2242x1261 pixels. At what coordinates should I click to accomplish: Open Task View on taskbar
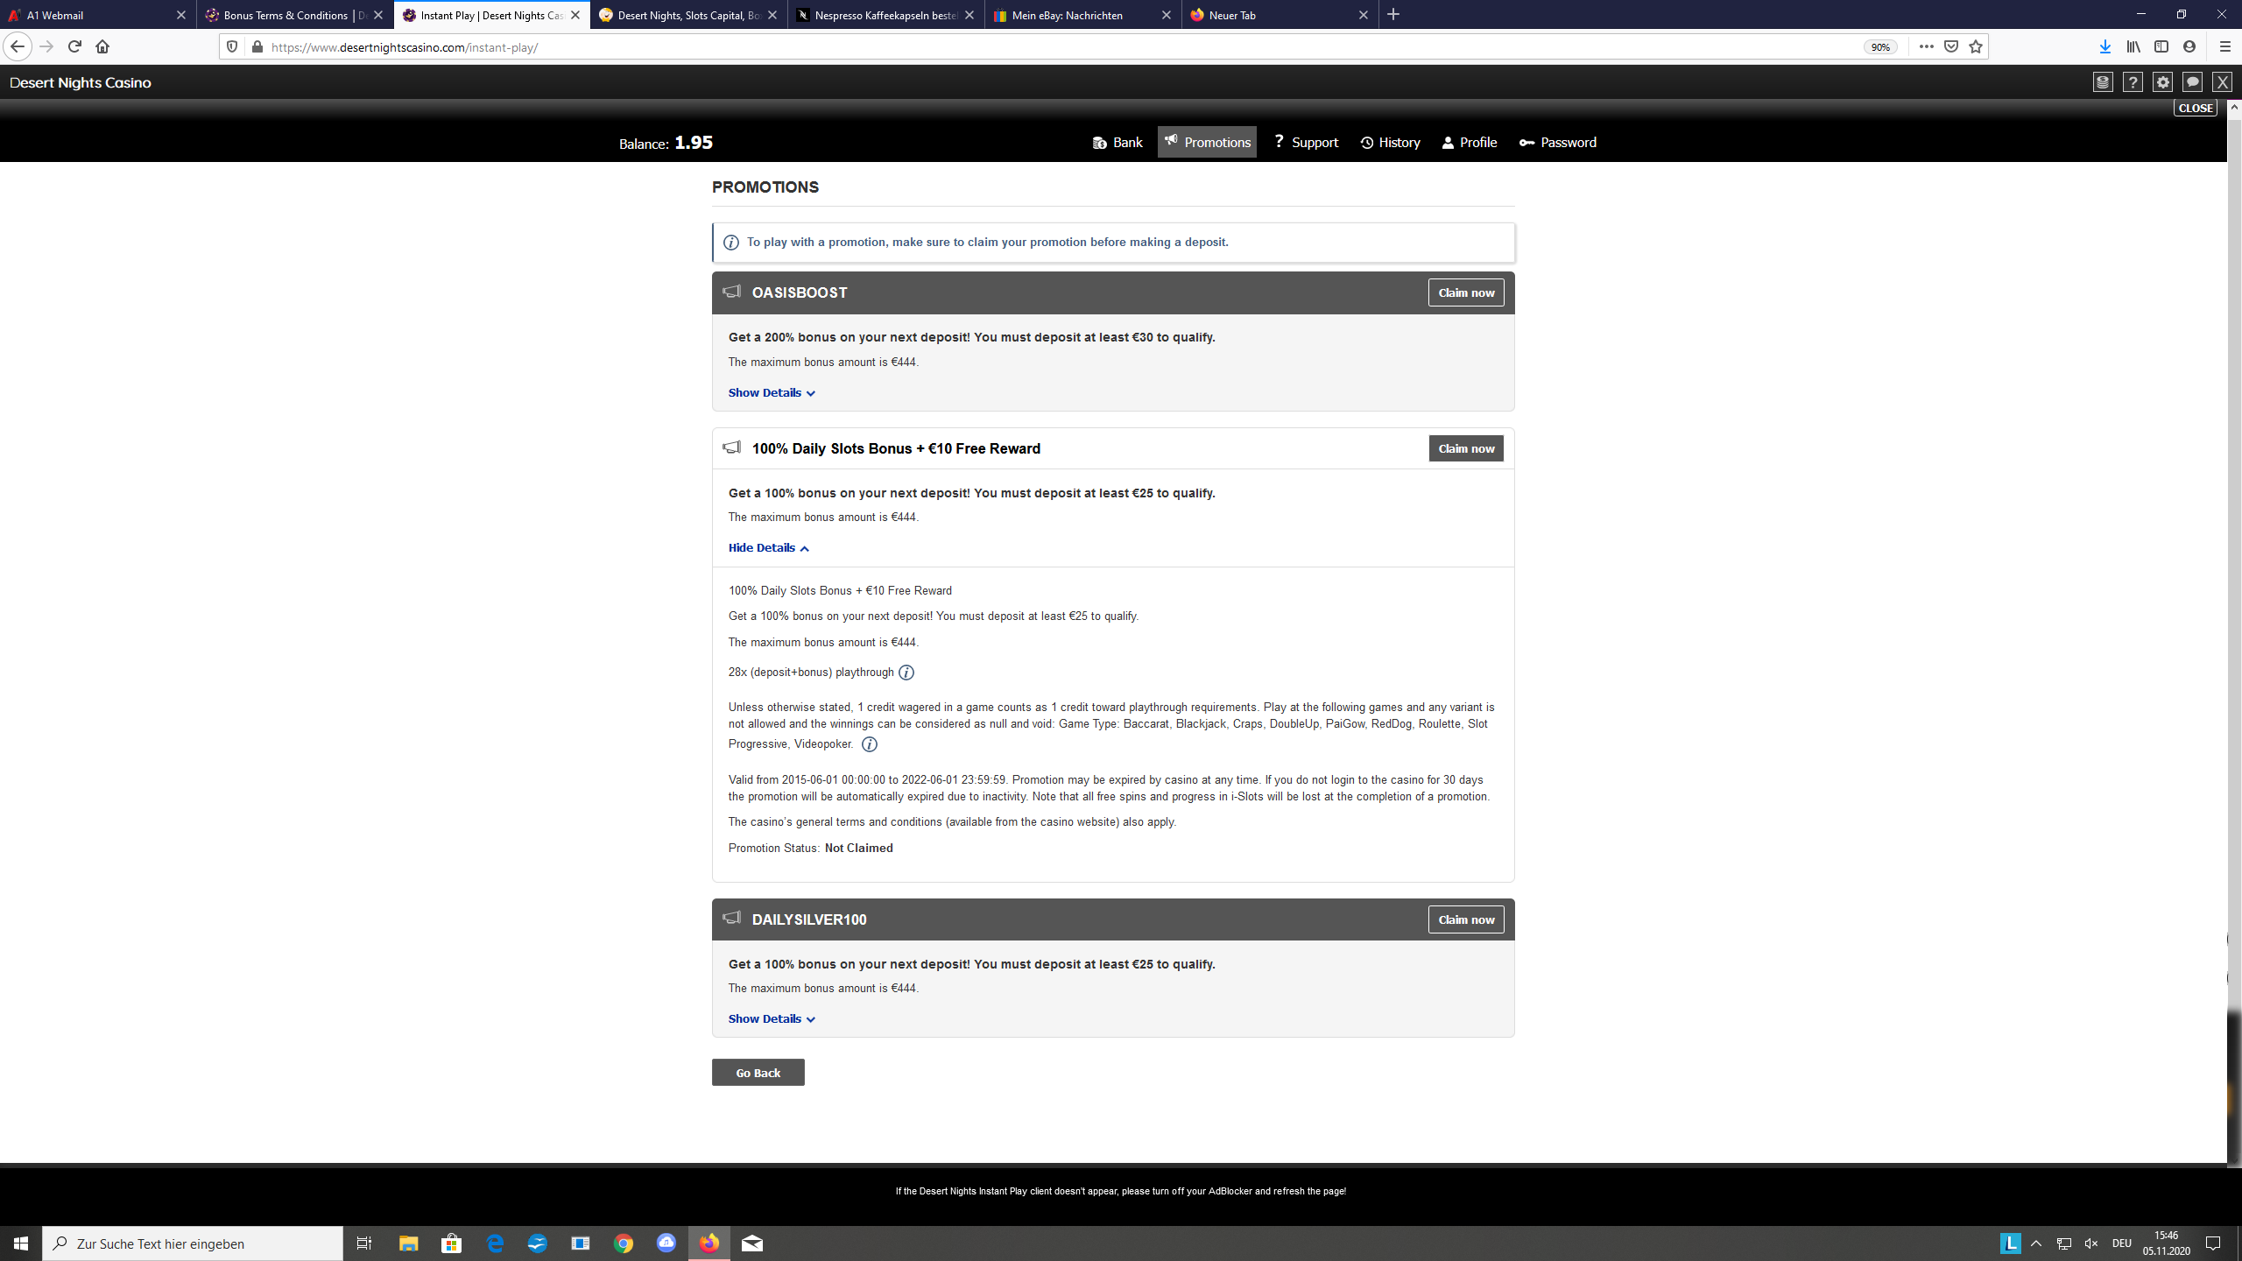tap(364, 1243)
